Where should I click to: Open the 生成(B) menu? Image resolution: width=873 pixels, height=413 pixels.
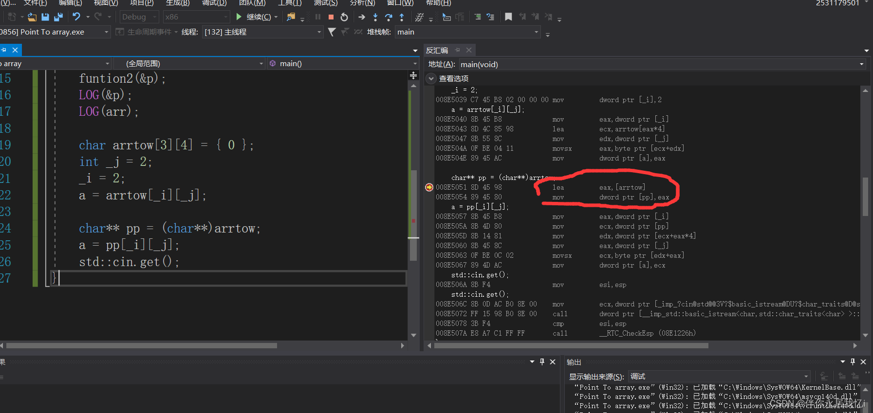click(x=178, y=3)
